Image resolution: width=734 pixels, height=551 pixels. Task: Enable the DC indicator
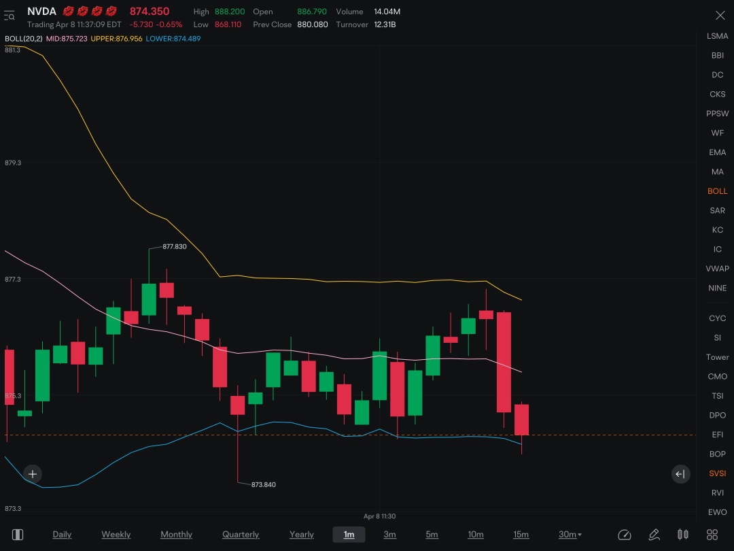click(x=717, y=75)
